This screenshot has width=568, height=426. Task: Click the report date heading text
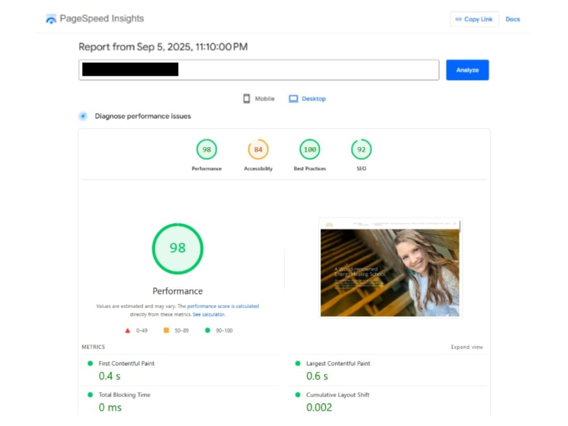(x=163, y=47)
